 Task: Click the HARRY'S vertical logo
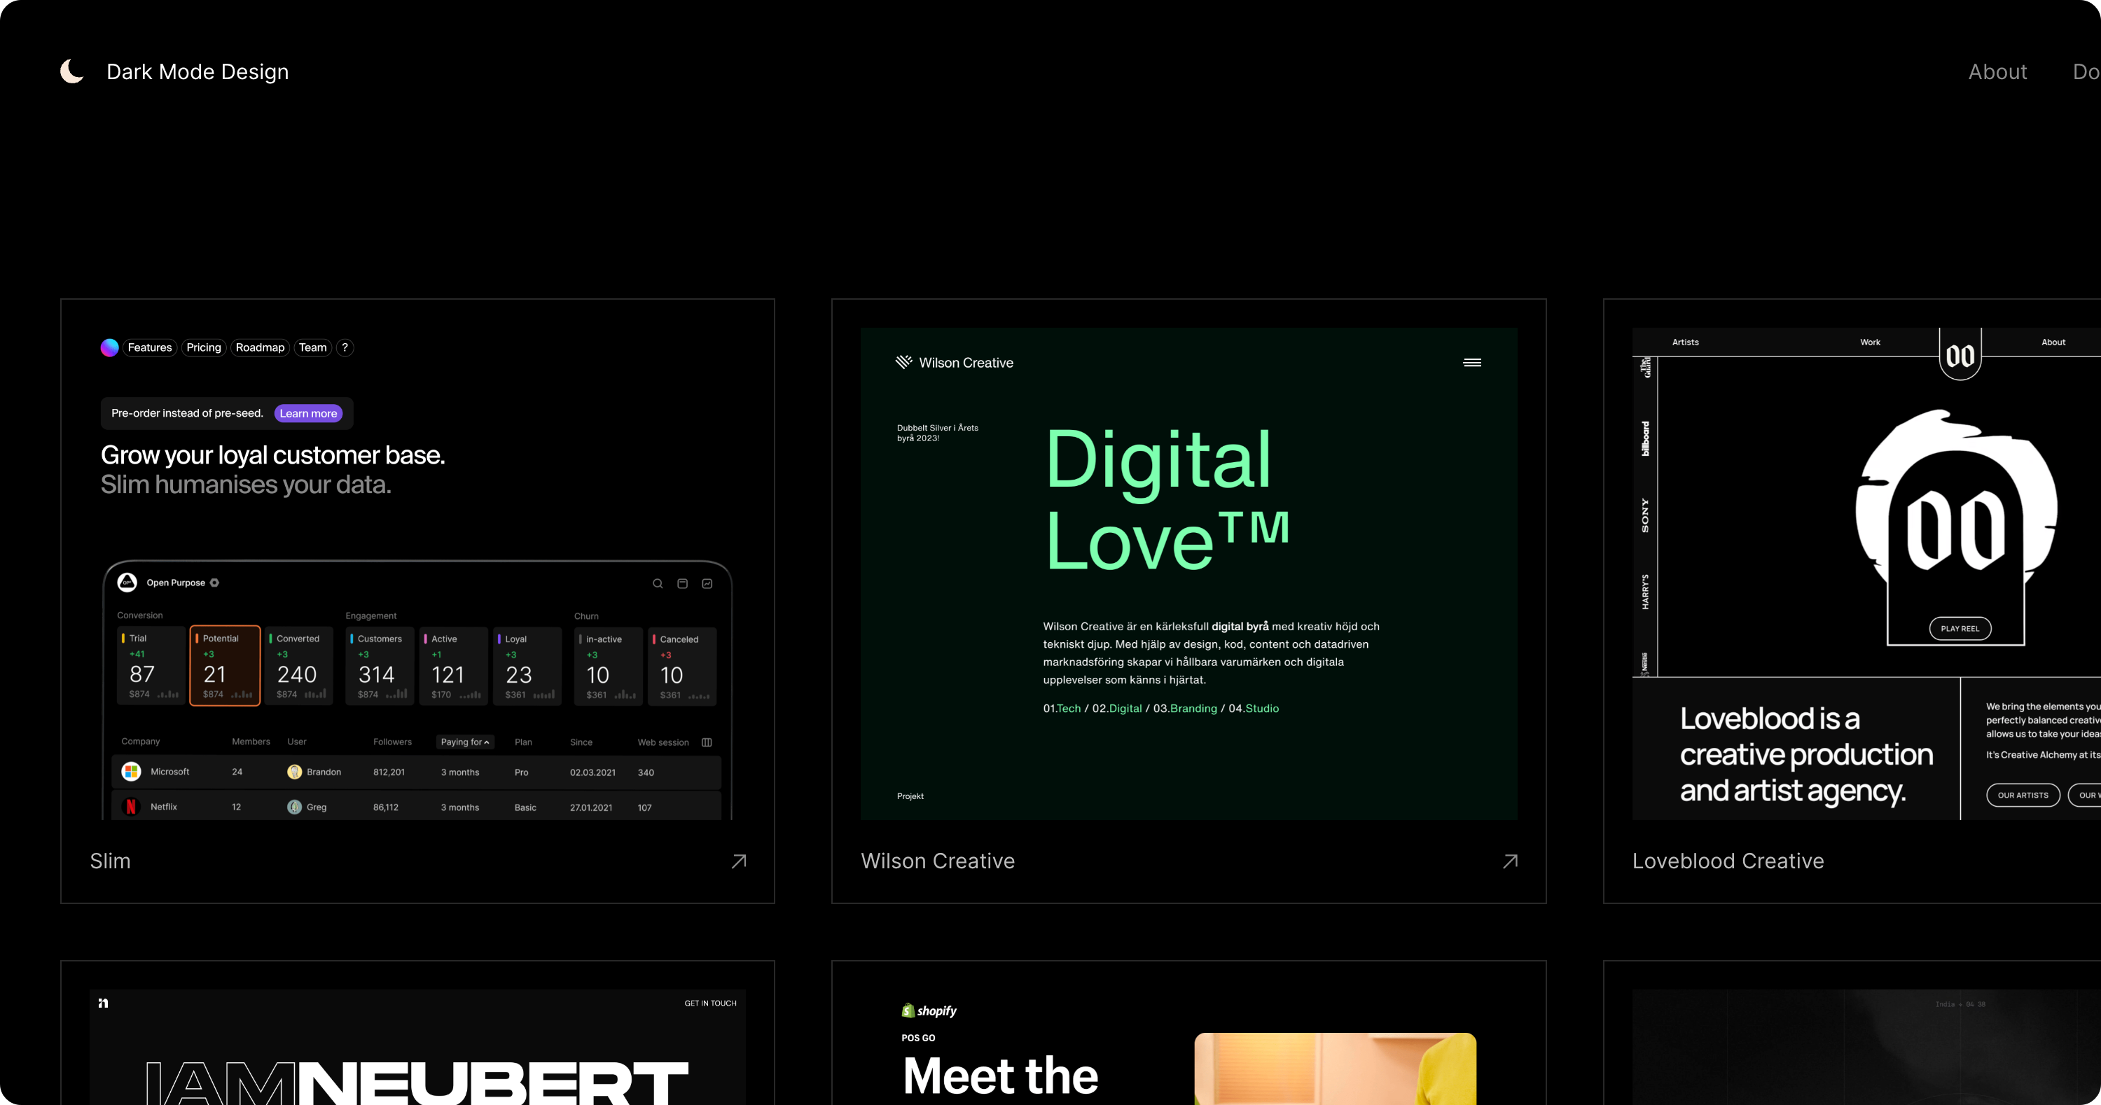(1645, 592)
